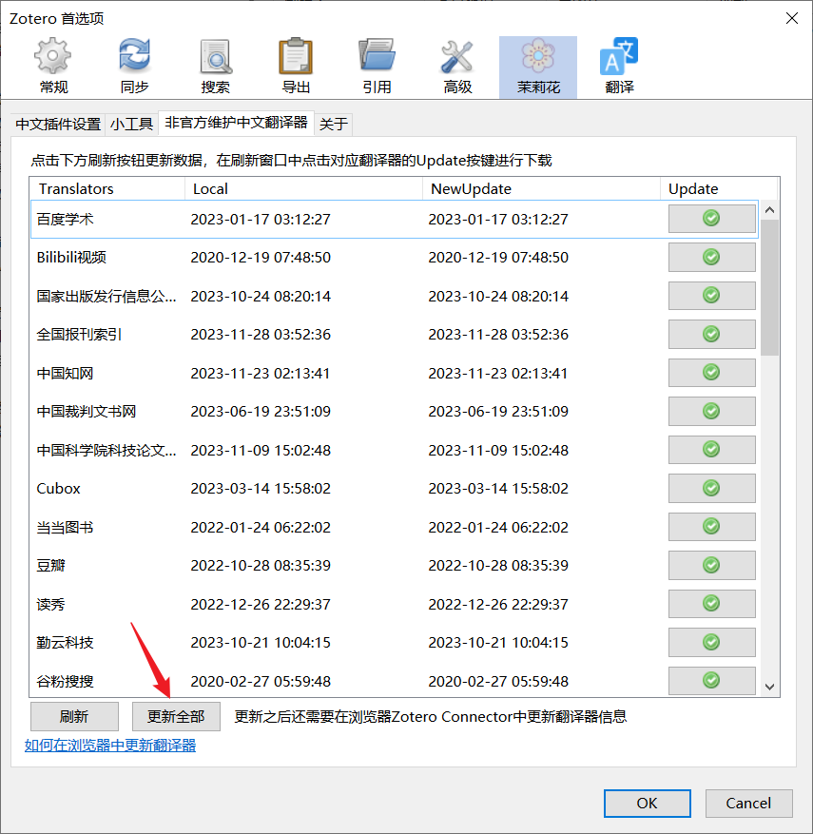
Task: Select the Bilibili视频 translator name
Action: (x=71, y=258)
